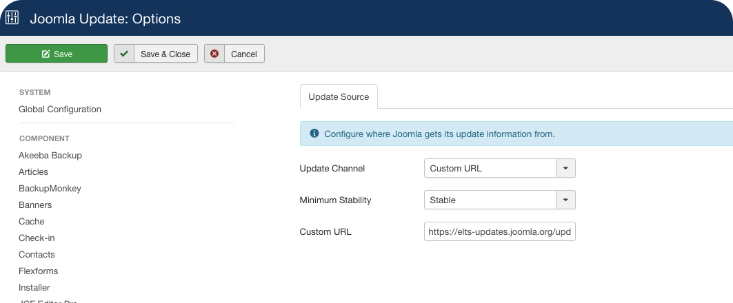Open Banners component settings
Image resolution: width=733 pixels, height=303 pixels.
pyautogui.click(x=35, y=205)
